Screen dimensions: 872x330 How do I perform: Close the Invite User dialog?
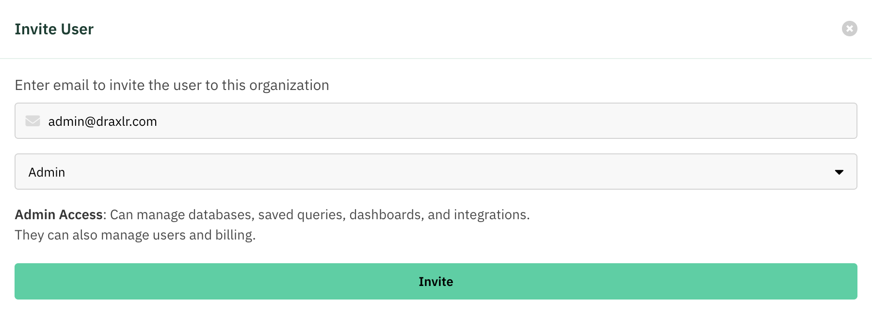(x=849, y=29)
